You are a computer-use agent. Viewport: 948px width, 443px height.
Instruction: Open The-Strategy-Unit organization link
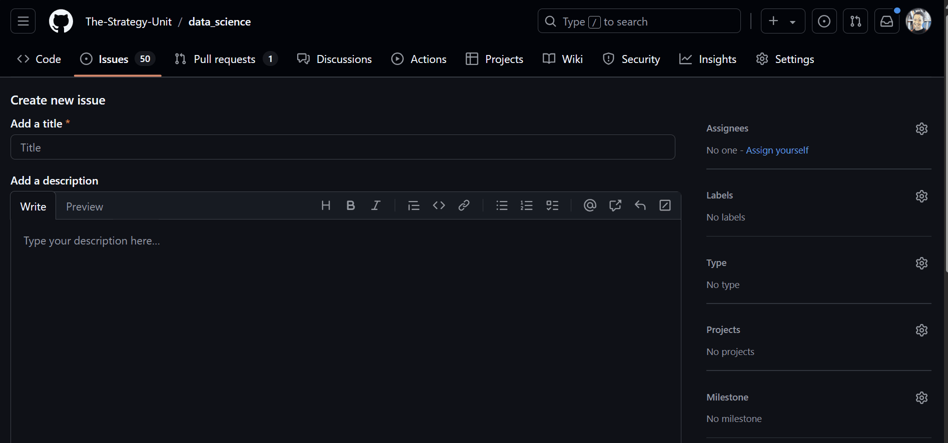tap(129, 21)
